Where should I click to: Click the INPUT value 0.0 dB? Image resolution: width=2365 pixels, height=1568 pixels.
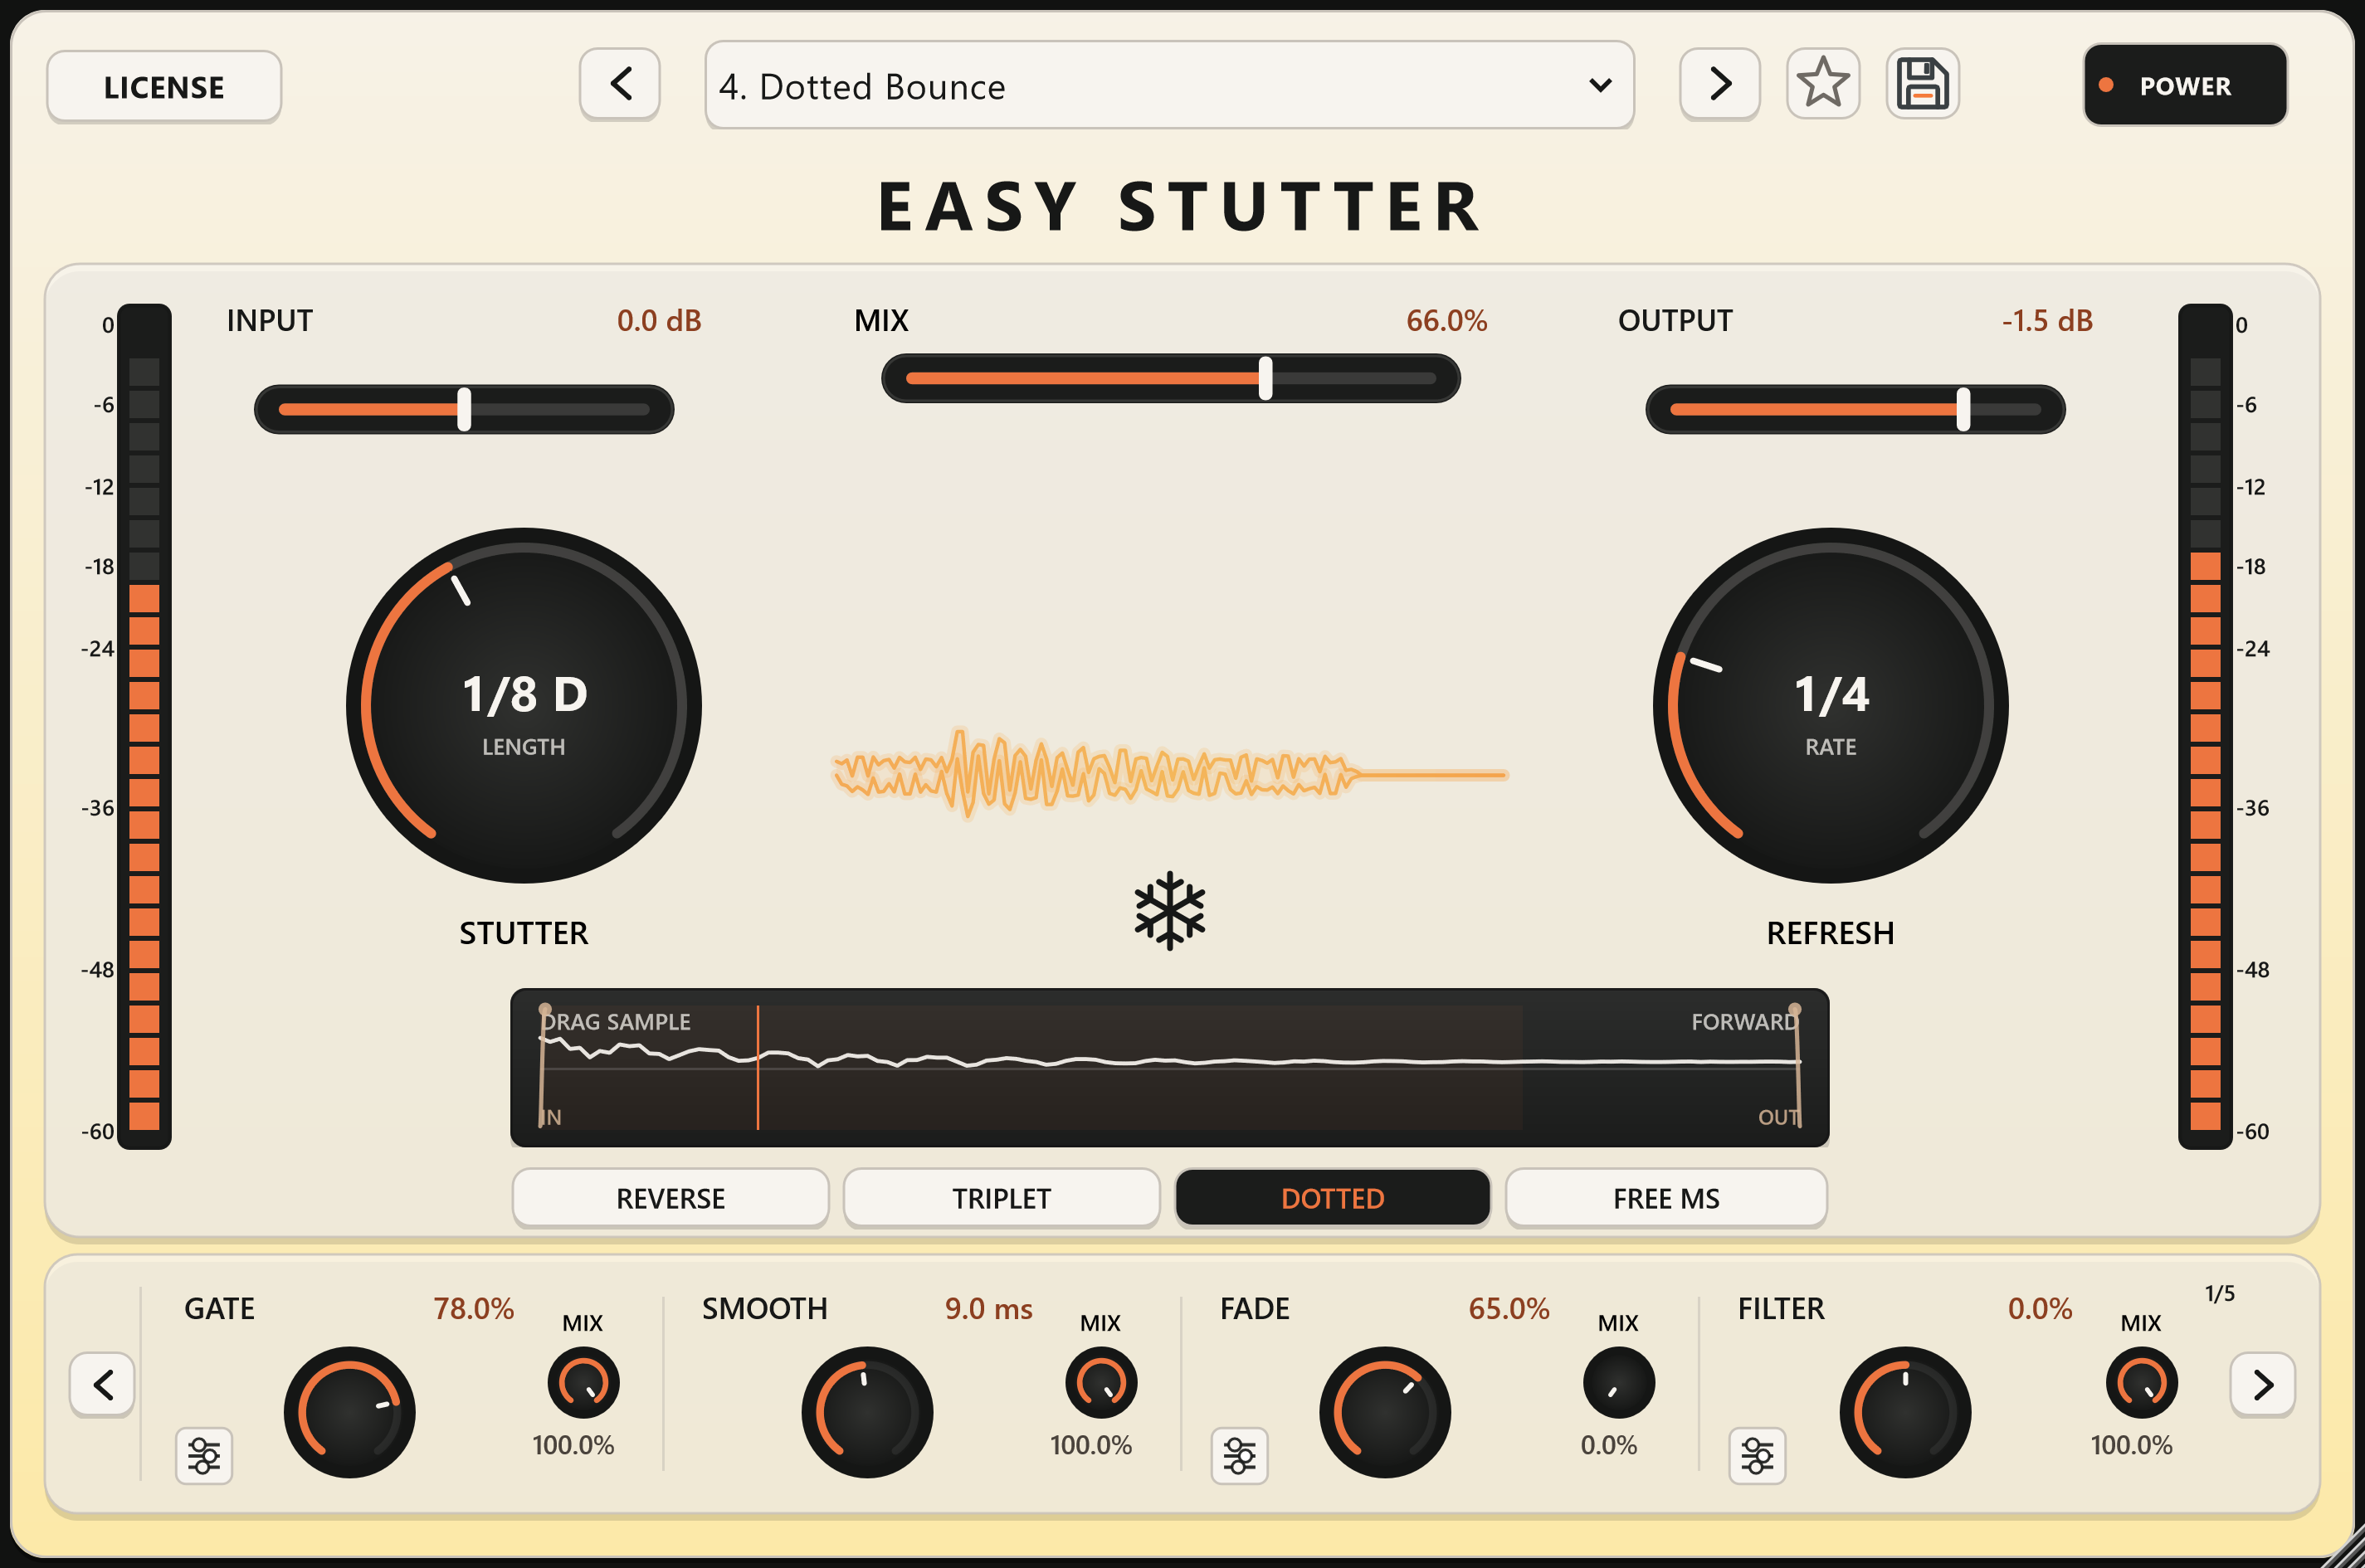659,321
